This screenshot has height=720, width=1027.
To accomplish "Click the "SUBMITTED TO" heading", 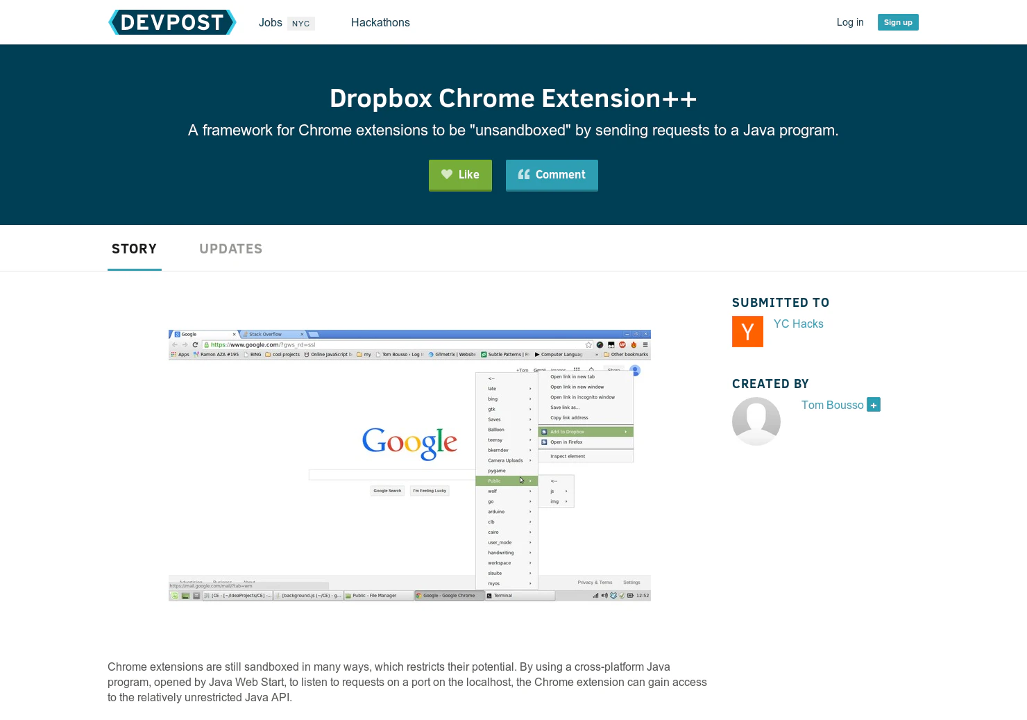I will point(781,303).
